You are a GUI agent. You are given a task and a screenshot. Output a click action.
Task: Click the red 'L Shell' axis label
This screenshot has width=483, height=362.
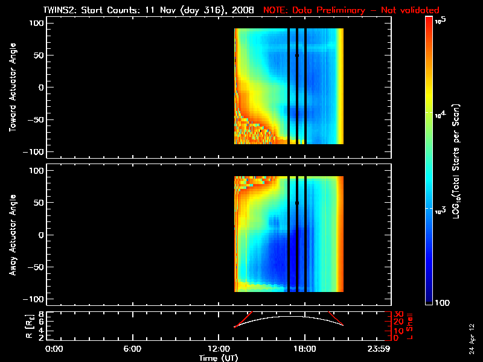tap(410, 326)
